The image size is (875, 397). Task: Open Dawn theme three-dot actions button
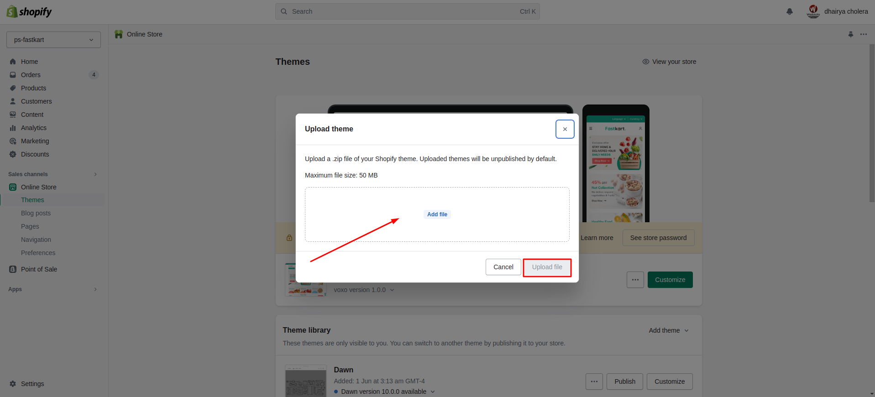594,381
